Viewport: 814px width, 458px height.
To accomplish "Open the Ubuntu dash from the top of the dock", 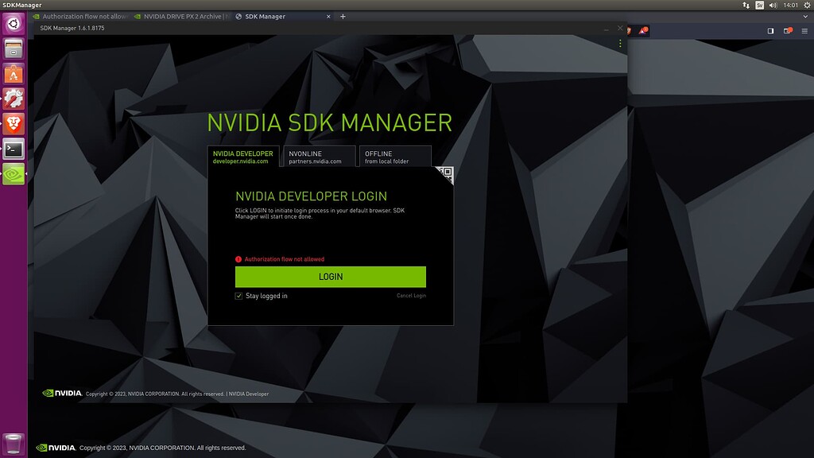I will 13,24.
